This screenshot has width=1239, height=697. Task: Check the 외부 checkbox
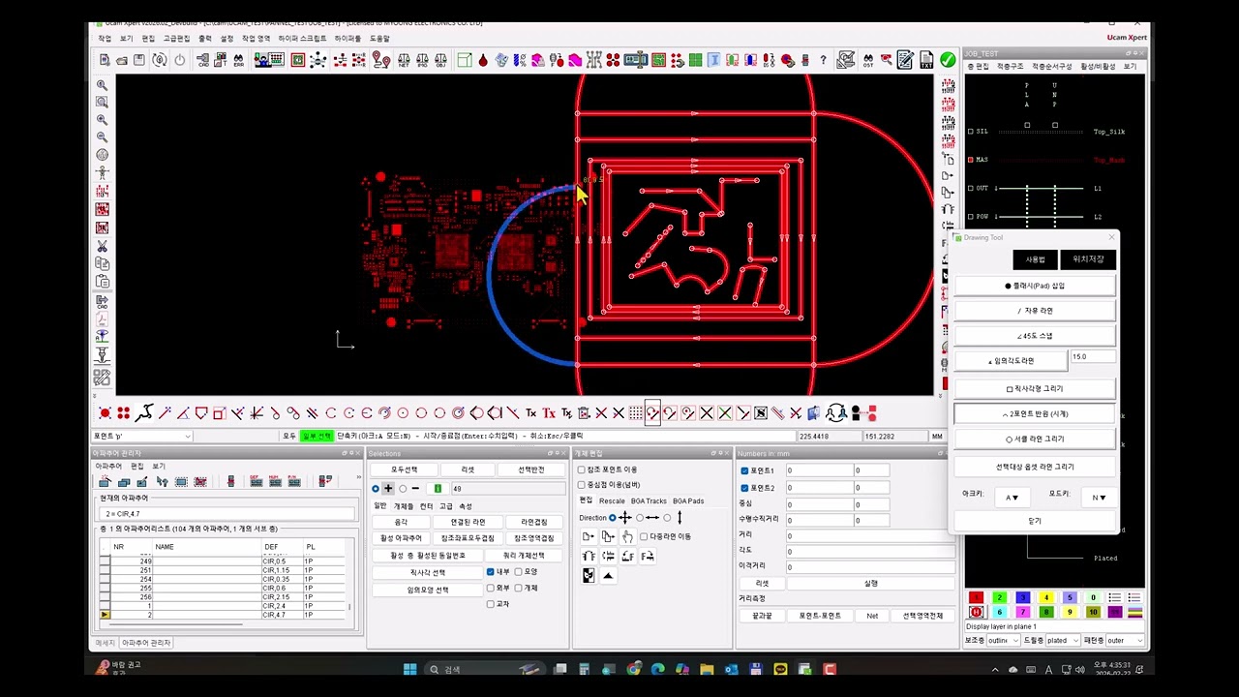(491, 588)
